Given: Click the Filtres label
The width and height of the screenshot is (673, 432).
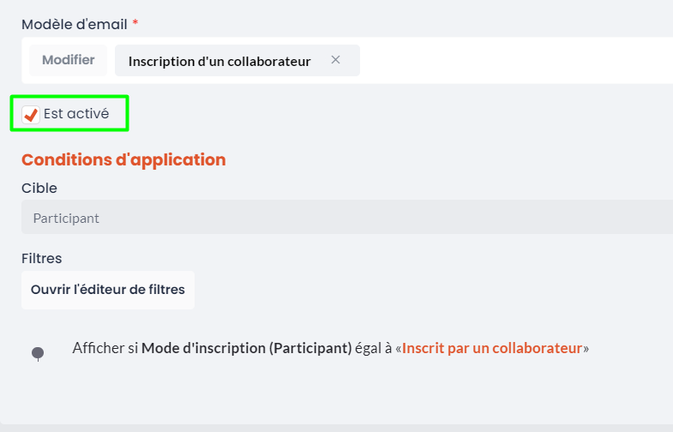Looking at the screenshot, I should point(42,258).
